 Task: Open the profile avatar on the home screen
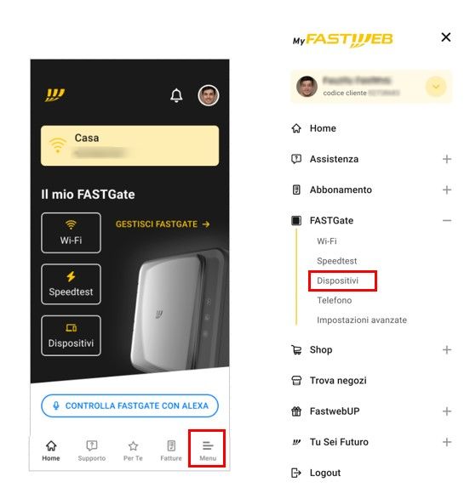point(209,95)
